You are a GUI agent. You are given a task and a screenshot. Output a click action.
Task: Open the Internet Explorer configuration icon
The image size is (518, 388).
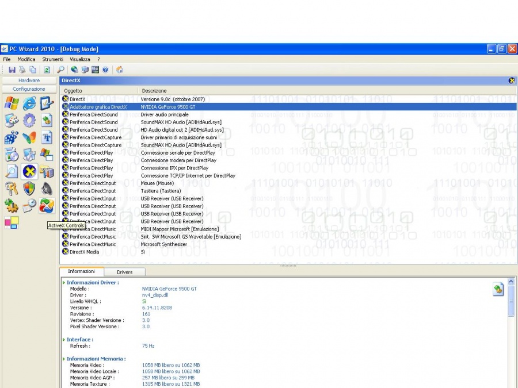tap(29, 103)
